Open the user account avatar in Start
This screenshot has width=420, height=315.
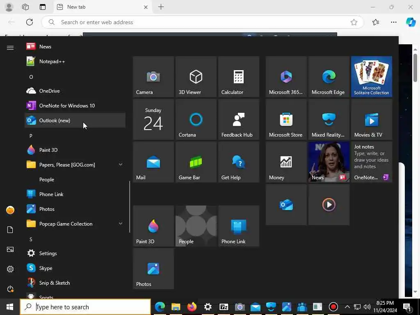click(10, 210)
